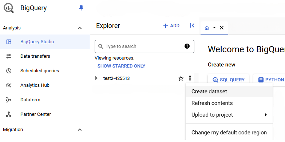Click the Partner Center icon
Screen dimensions: 285x142
pyautogui.click(x=9, y=114)
